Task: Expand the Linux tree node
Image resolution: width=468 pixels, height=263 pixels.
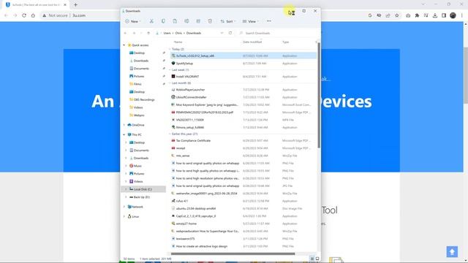Action: tap(124, 216)
